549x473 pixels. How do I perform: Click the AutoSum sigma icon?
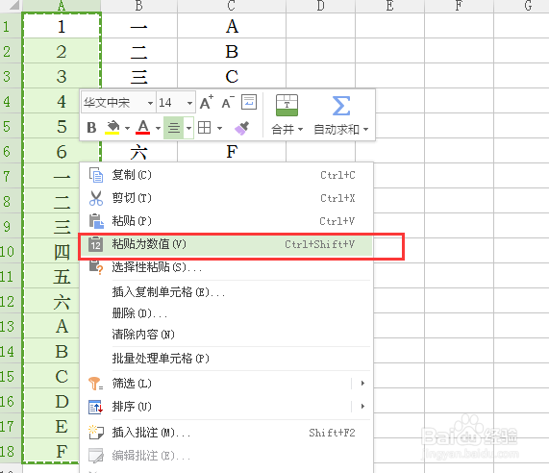[340, 106]
